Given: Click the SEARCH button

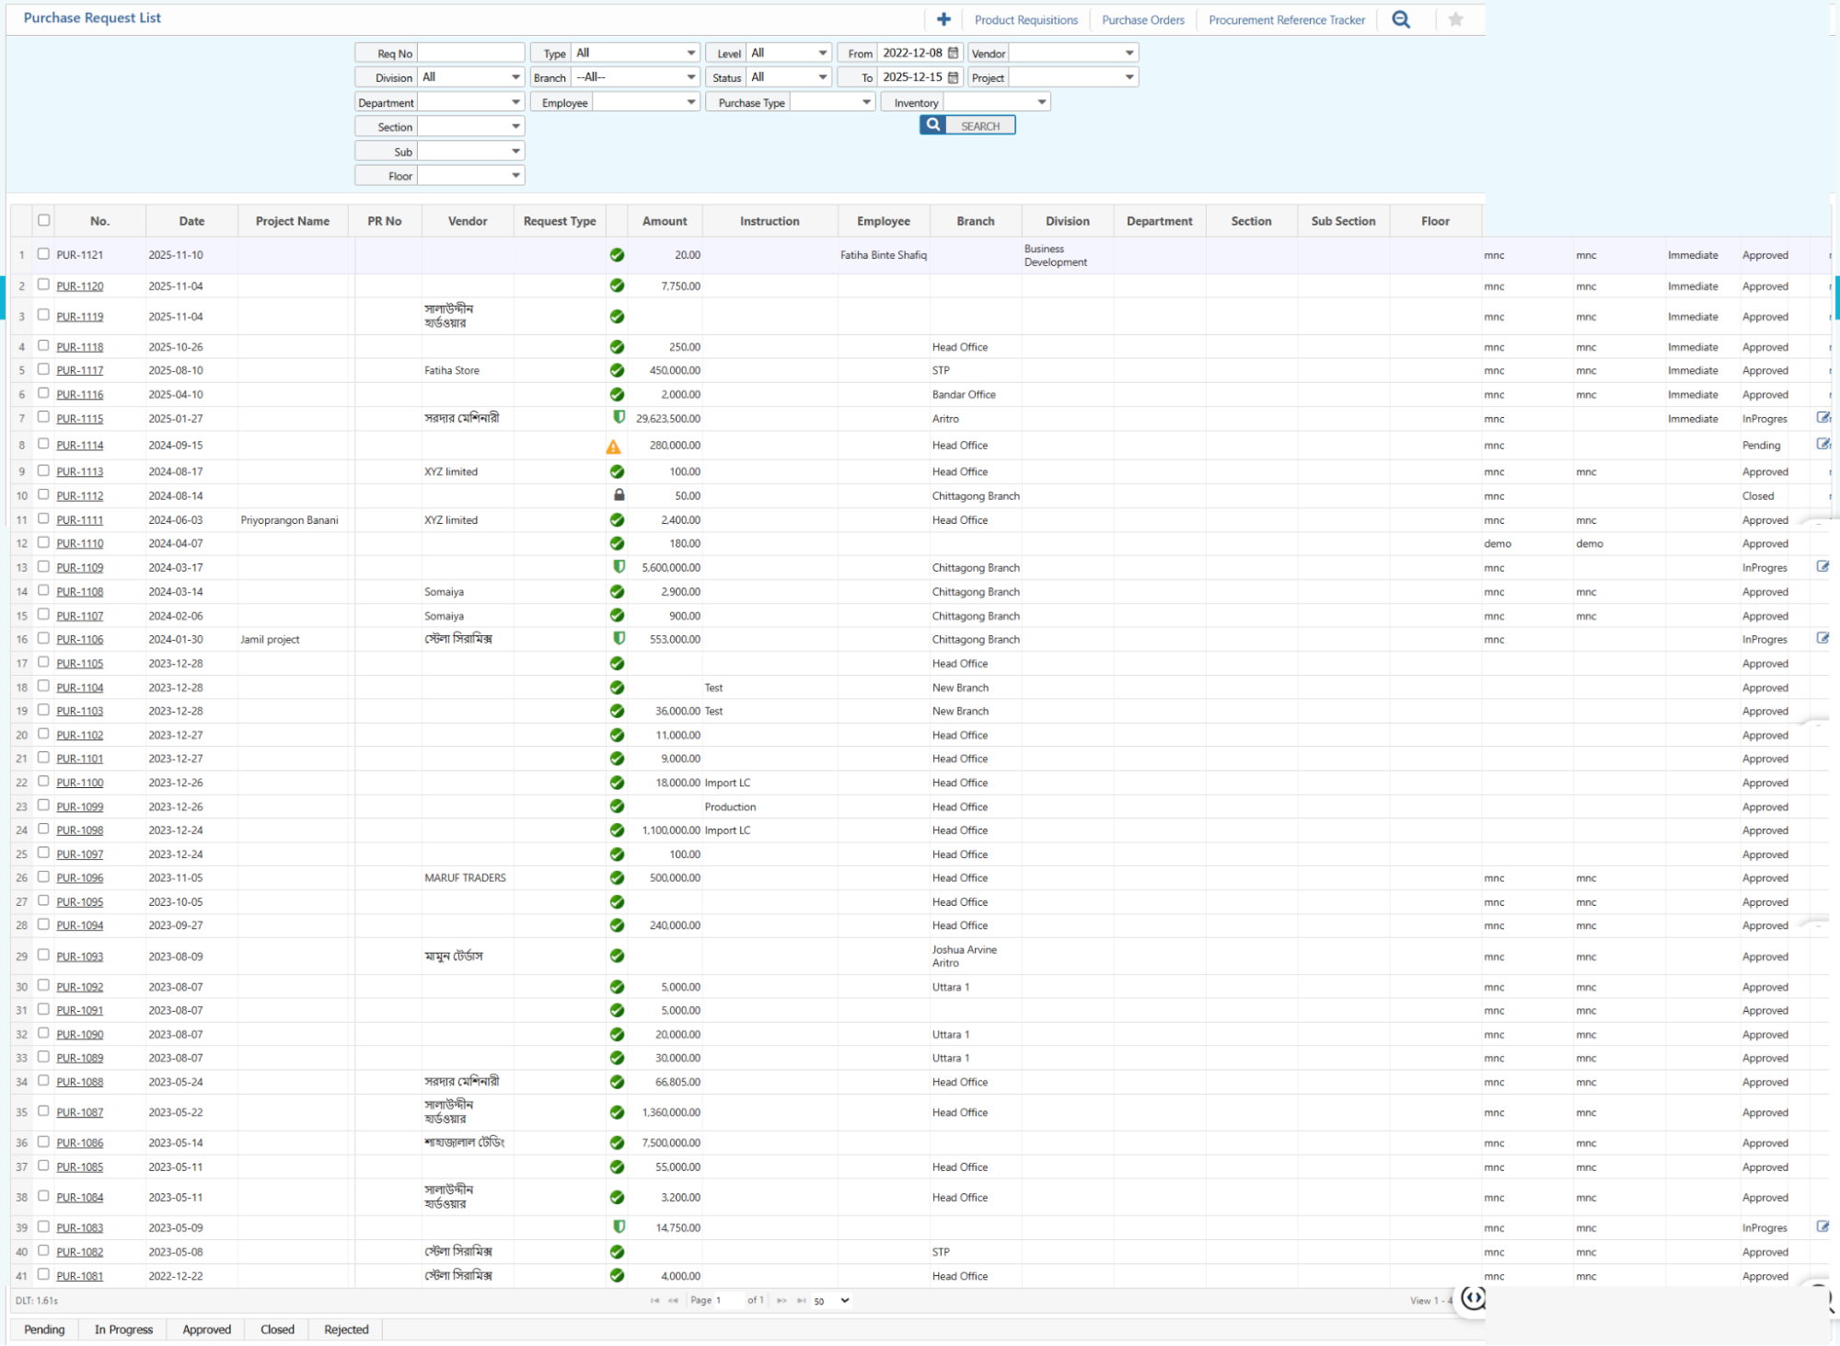Looking at the screenshot, I should point(978,125).
